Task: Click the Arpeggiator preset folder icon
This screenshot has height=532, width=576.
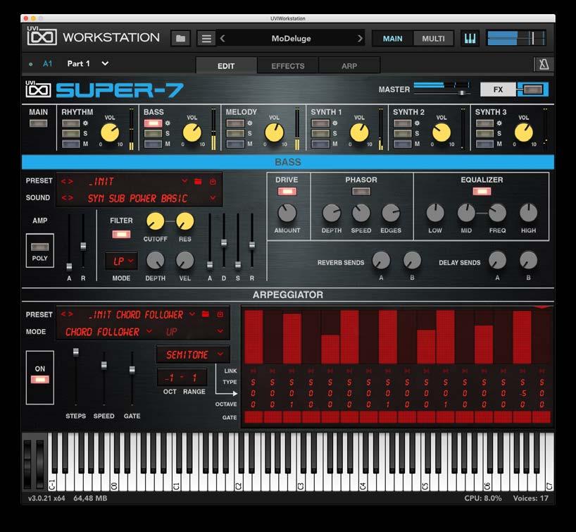Action: (206, 314)
